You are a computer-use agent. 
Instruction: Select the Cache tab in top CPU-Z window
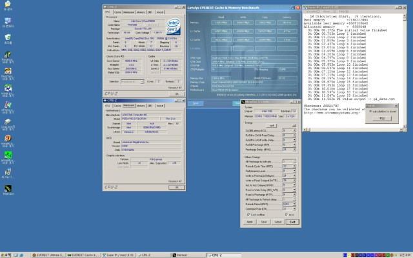(117, 12)
